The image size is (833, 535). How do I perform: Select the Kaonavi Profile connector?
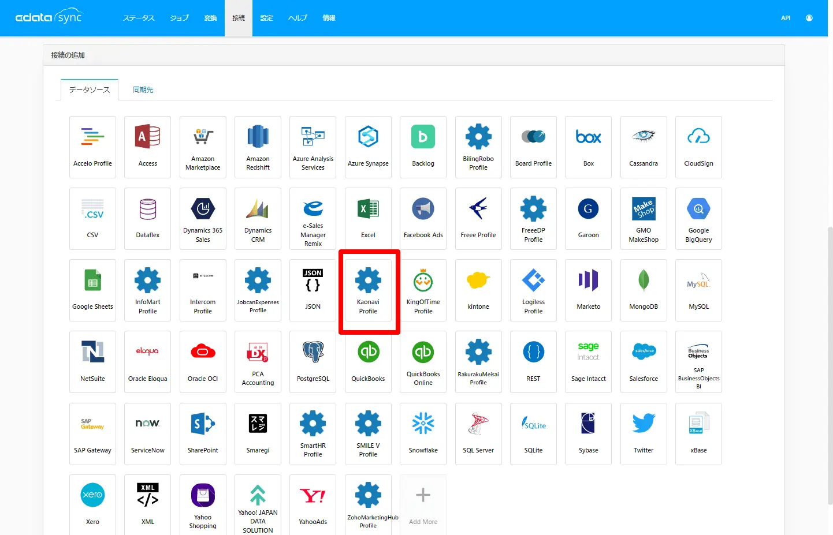click(x=368, y=290)
